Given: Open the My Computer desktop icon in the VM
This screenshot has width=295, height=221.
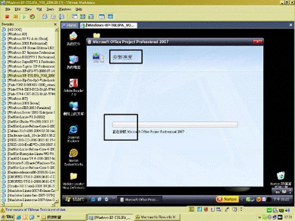Looking at the screenshot, I should pos(73,62).
